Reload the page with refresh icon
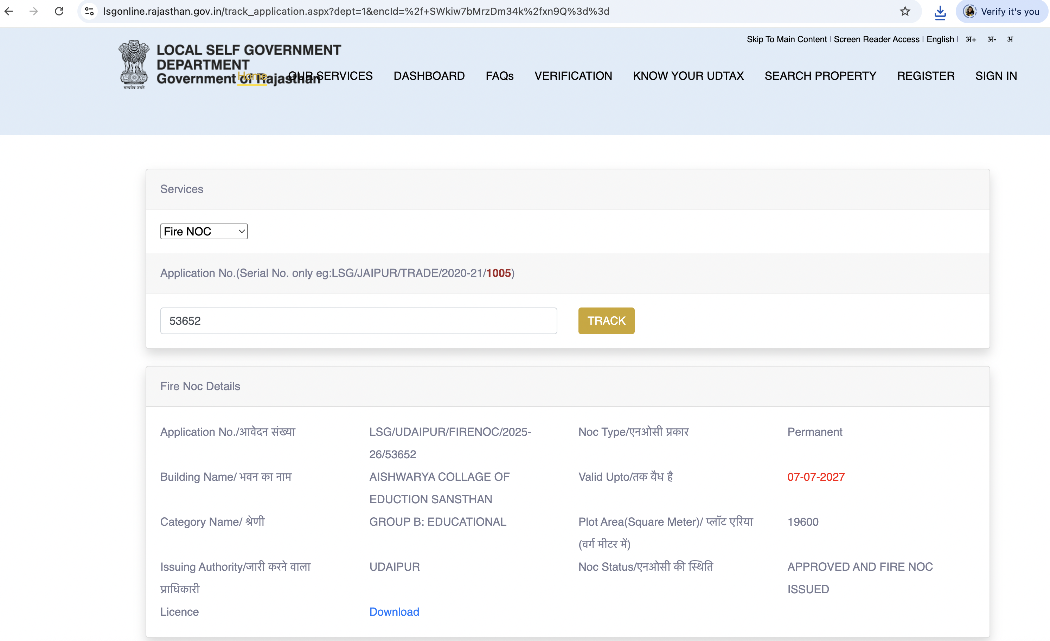This screenshot has width=1050, height=641. pos(59,12)
